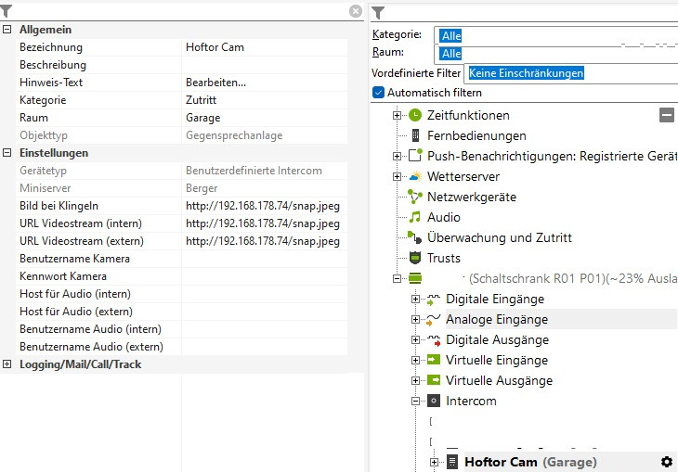Screen dimensions: 678x472
Task: Click the Benutzername Kamera value field
Action: click(x=265, y=259)
